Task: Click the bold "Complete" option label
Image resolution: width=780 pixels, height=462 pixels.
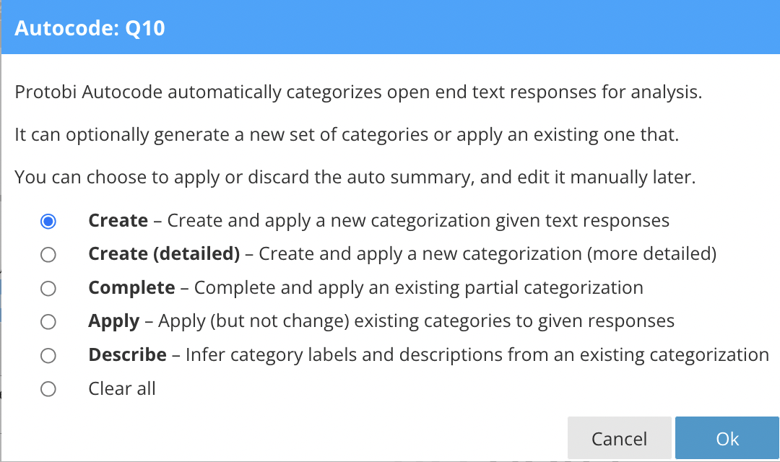Action: coord(131,288)
